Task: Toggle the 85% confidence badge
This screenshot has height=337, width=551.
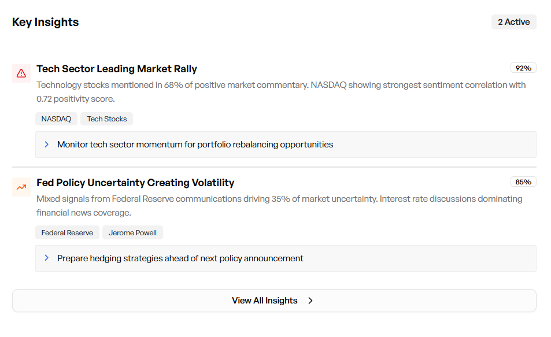Action: pyautogui.click(x=523, y=182)
